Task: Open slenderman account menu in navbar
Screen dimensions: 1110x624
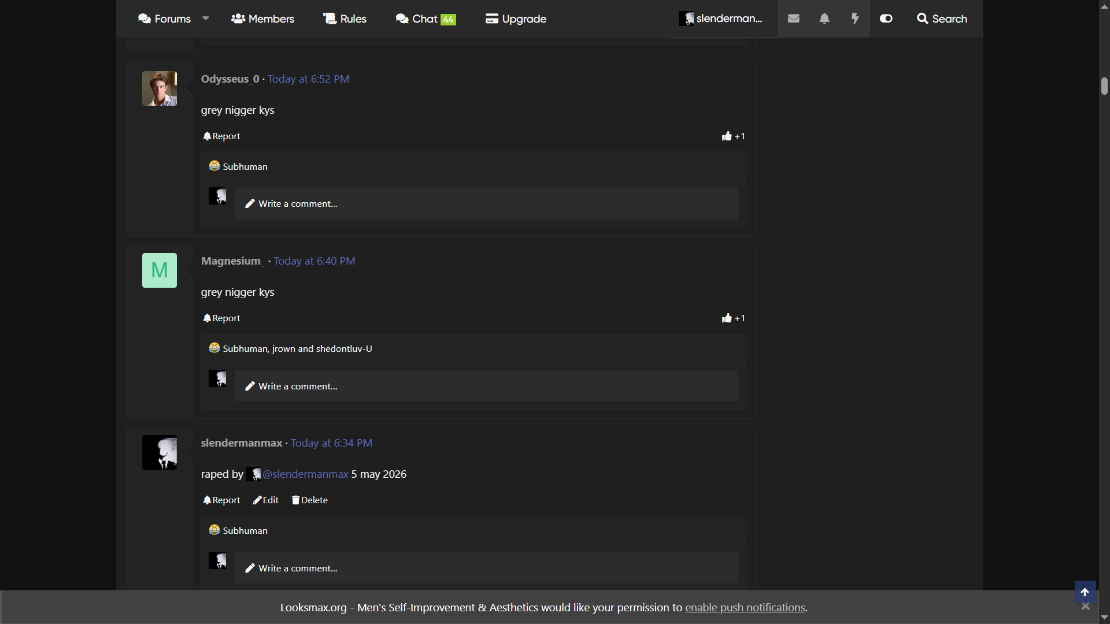Action: 721,18
